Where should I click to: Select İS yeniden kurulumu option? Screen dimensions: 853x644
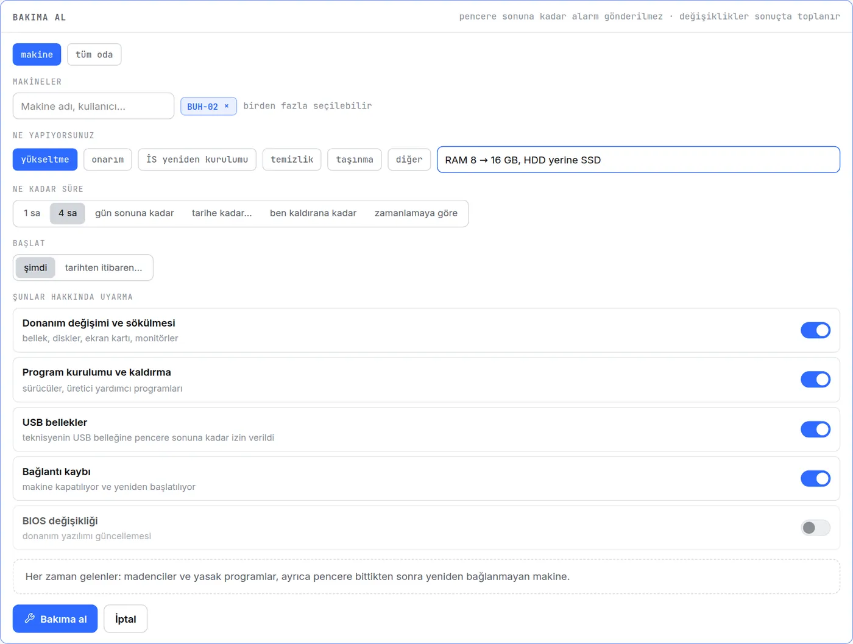coord(197,160)
